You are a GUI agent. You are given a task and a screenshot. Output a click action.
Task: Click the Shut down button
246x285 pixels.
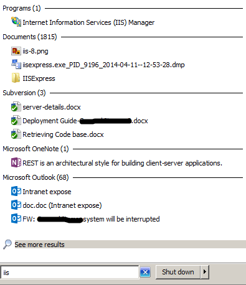click(x=178, y=272)
